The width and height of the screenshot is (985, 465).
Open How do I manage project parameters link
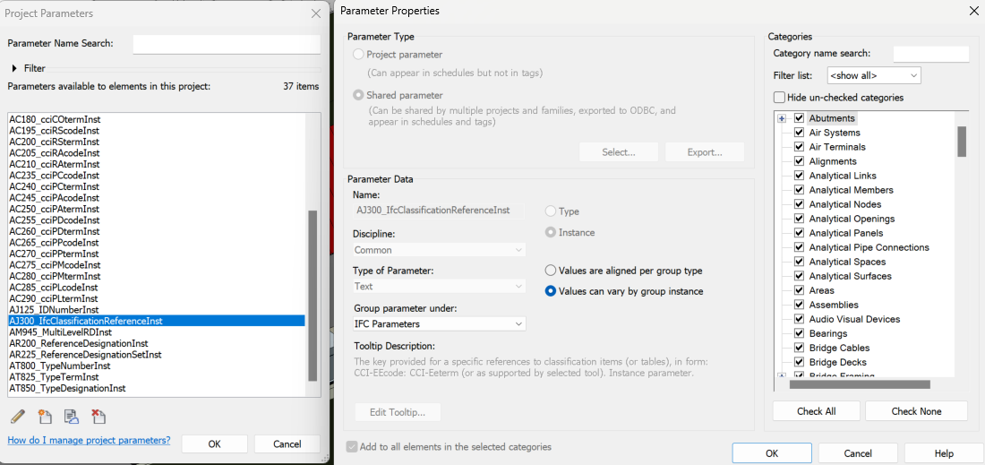tap(89, 441)
